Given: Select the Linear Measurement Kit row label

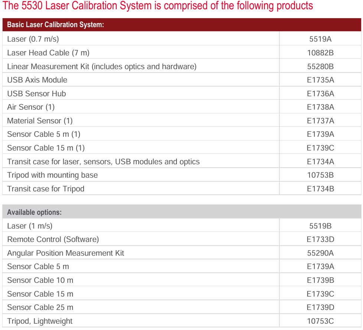Looking at the screenshot, I should pyautogui.click(x=102, y=67).
